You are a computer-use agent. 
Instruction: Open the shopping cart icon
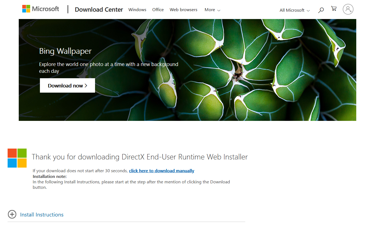click(x=334, y=9)
